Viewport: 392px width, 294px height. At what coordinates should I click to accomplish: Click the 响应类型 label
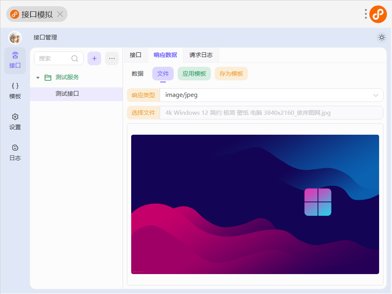[x=143, y=95]
